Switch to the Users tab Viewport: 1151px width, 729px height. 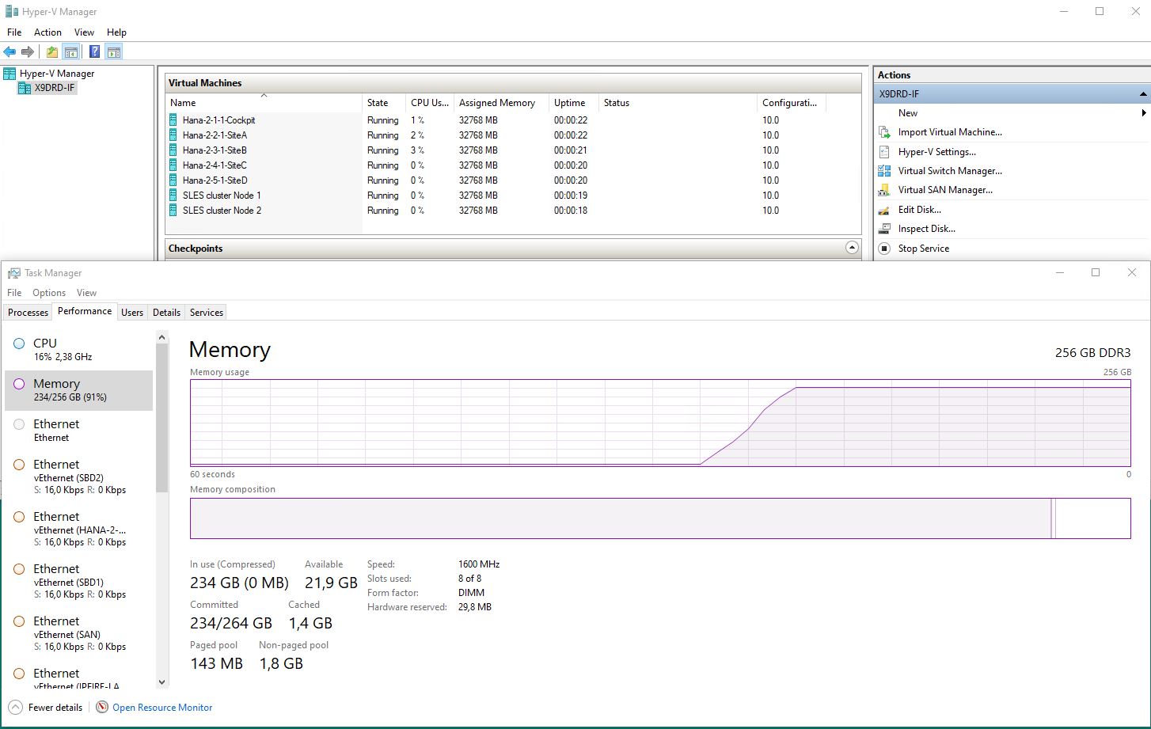click(x=132, y=313)
